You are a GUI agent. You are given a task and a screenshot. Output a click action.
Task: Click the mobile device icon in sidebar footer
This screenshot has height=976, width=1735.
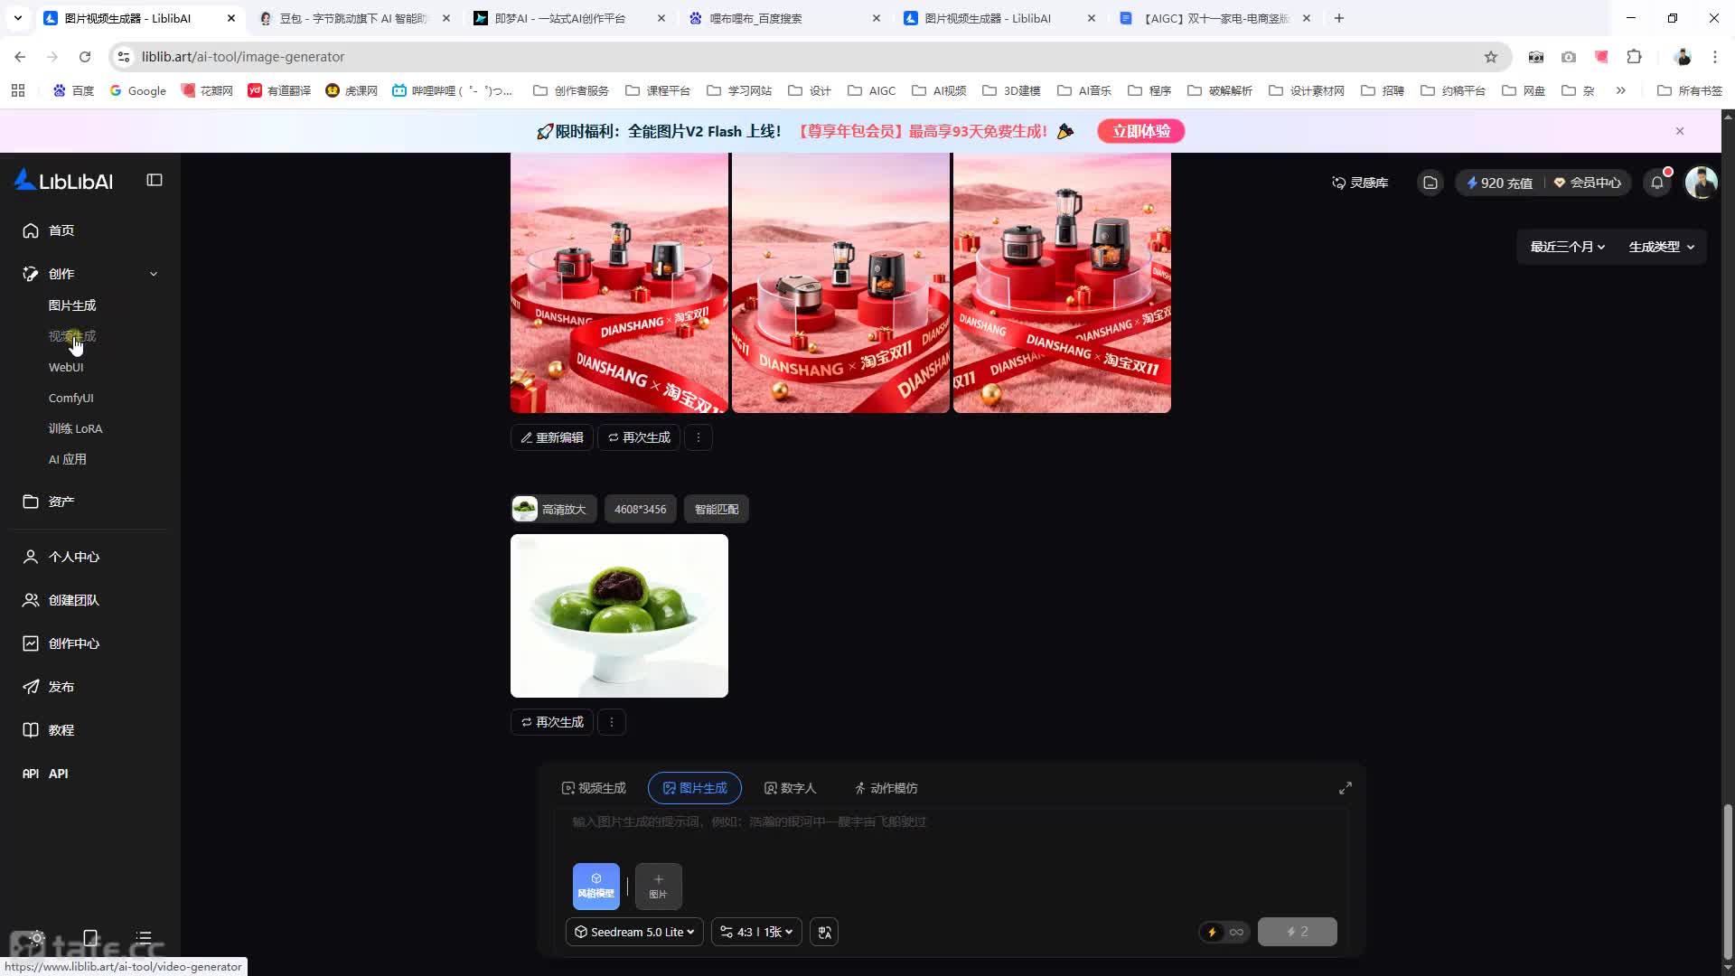click(90, 938)
